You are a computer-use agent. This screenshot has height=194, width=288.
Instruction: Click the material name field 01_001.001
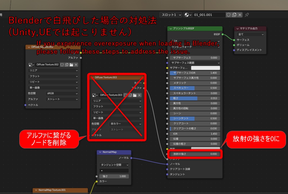tap(209, 15)
